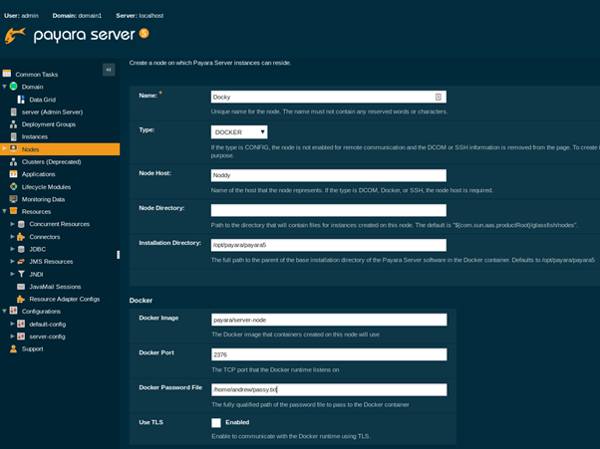The image size is (600, 449).
Task: Collapse the Configurations tree node
Action: click(5, 312)
